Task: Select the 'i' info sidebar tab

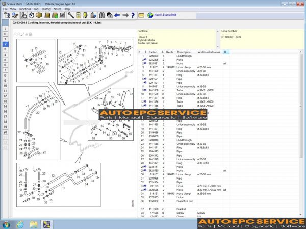Action: 5,29
